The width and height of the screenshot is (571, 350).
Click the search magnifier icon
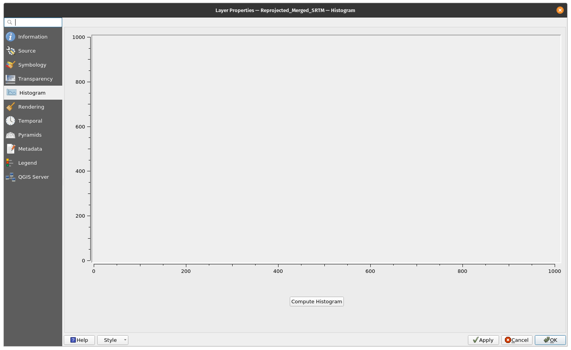point(9,22)
